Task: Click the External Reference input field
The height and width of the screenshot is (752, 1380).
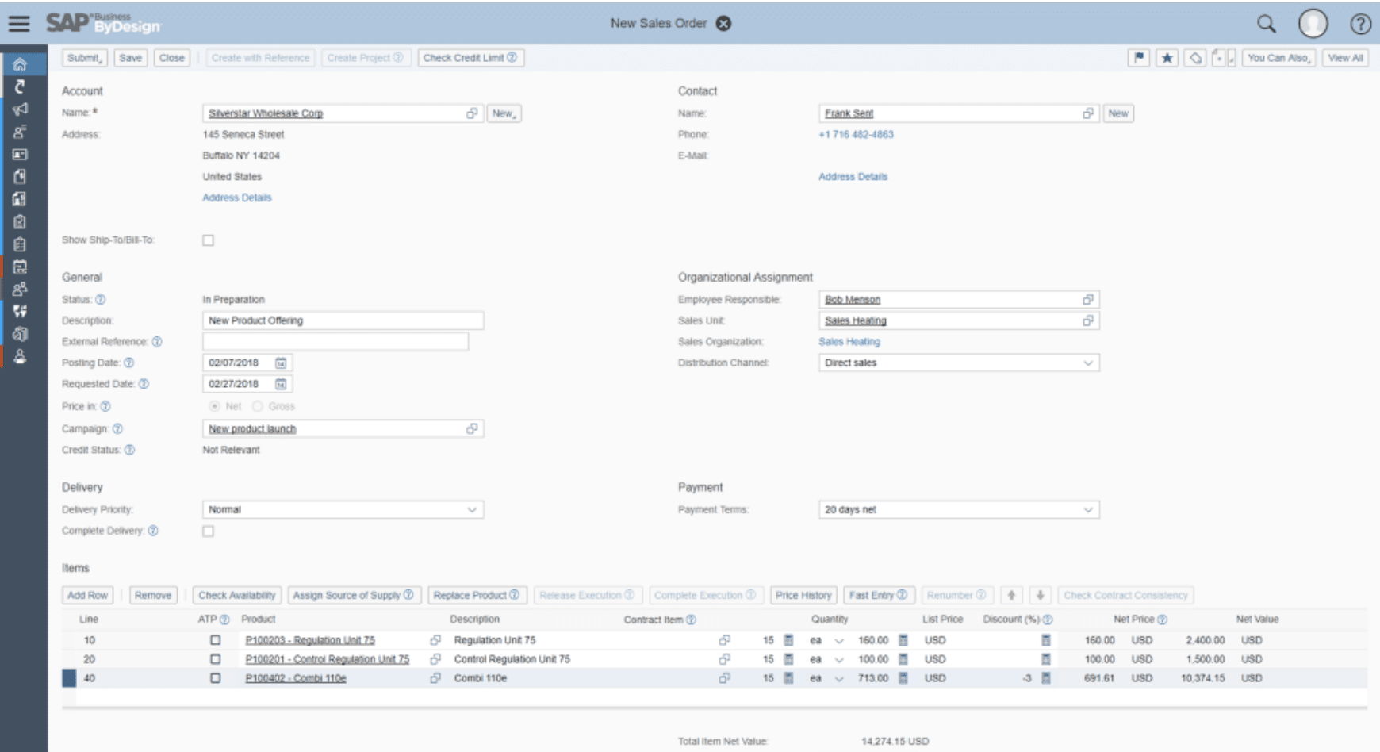Action: (333, 341)
